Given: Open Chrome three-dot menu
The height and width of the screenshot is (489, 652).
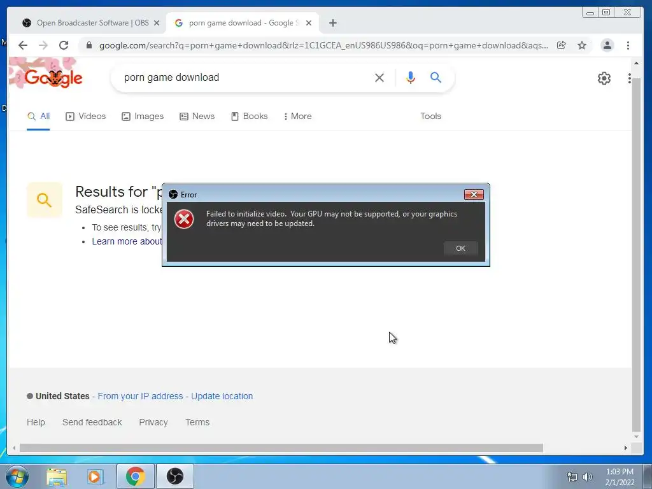Looking at the screenshot, I should [628, 45].
